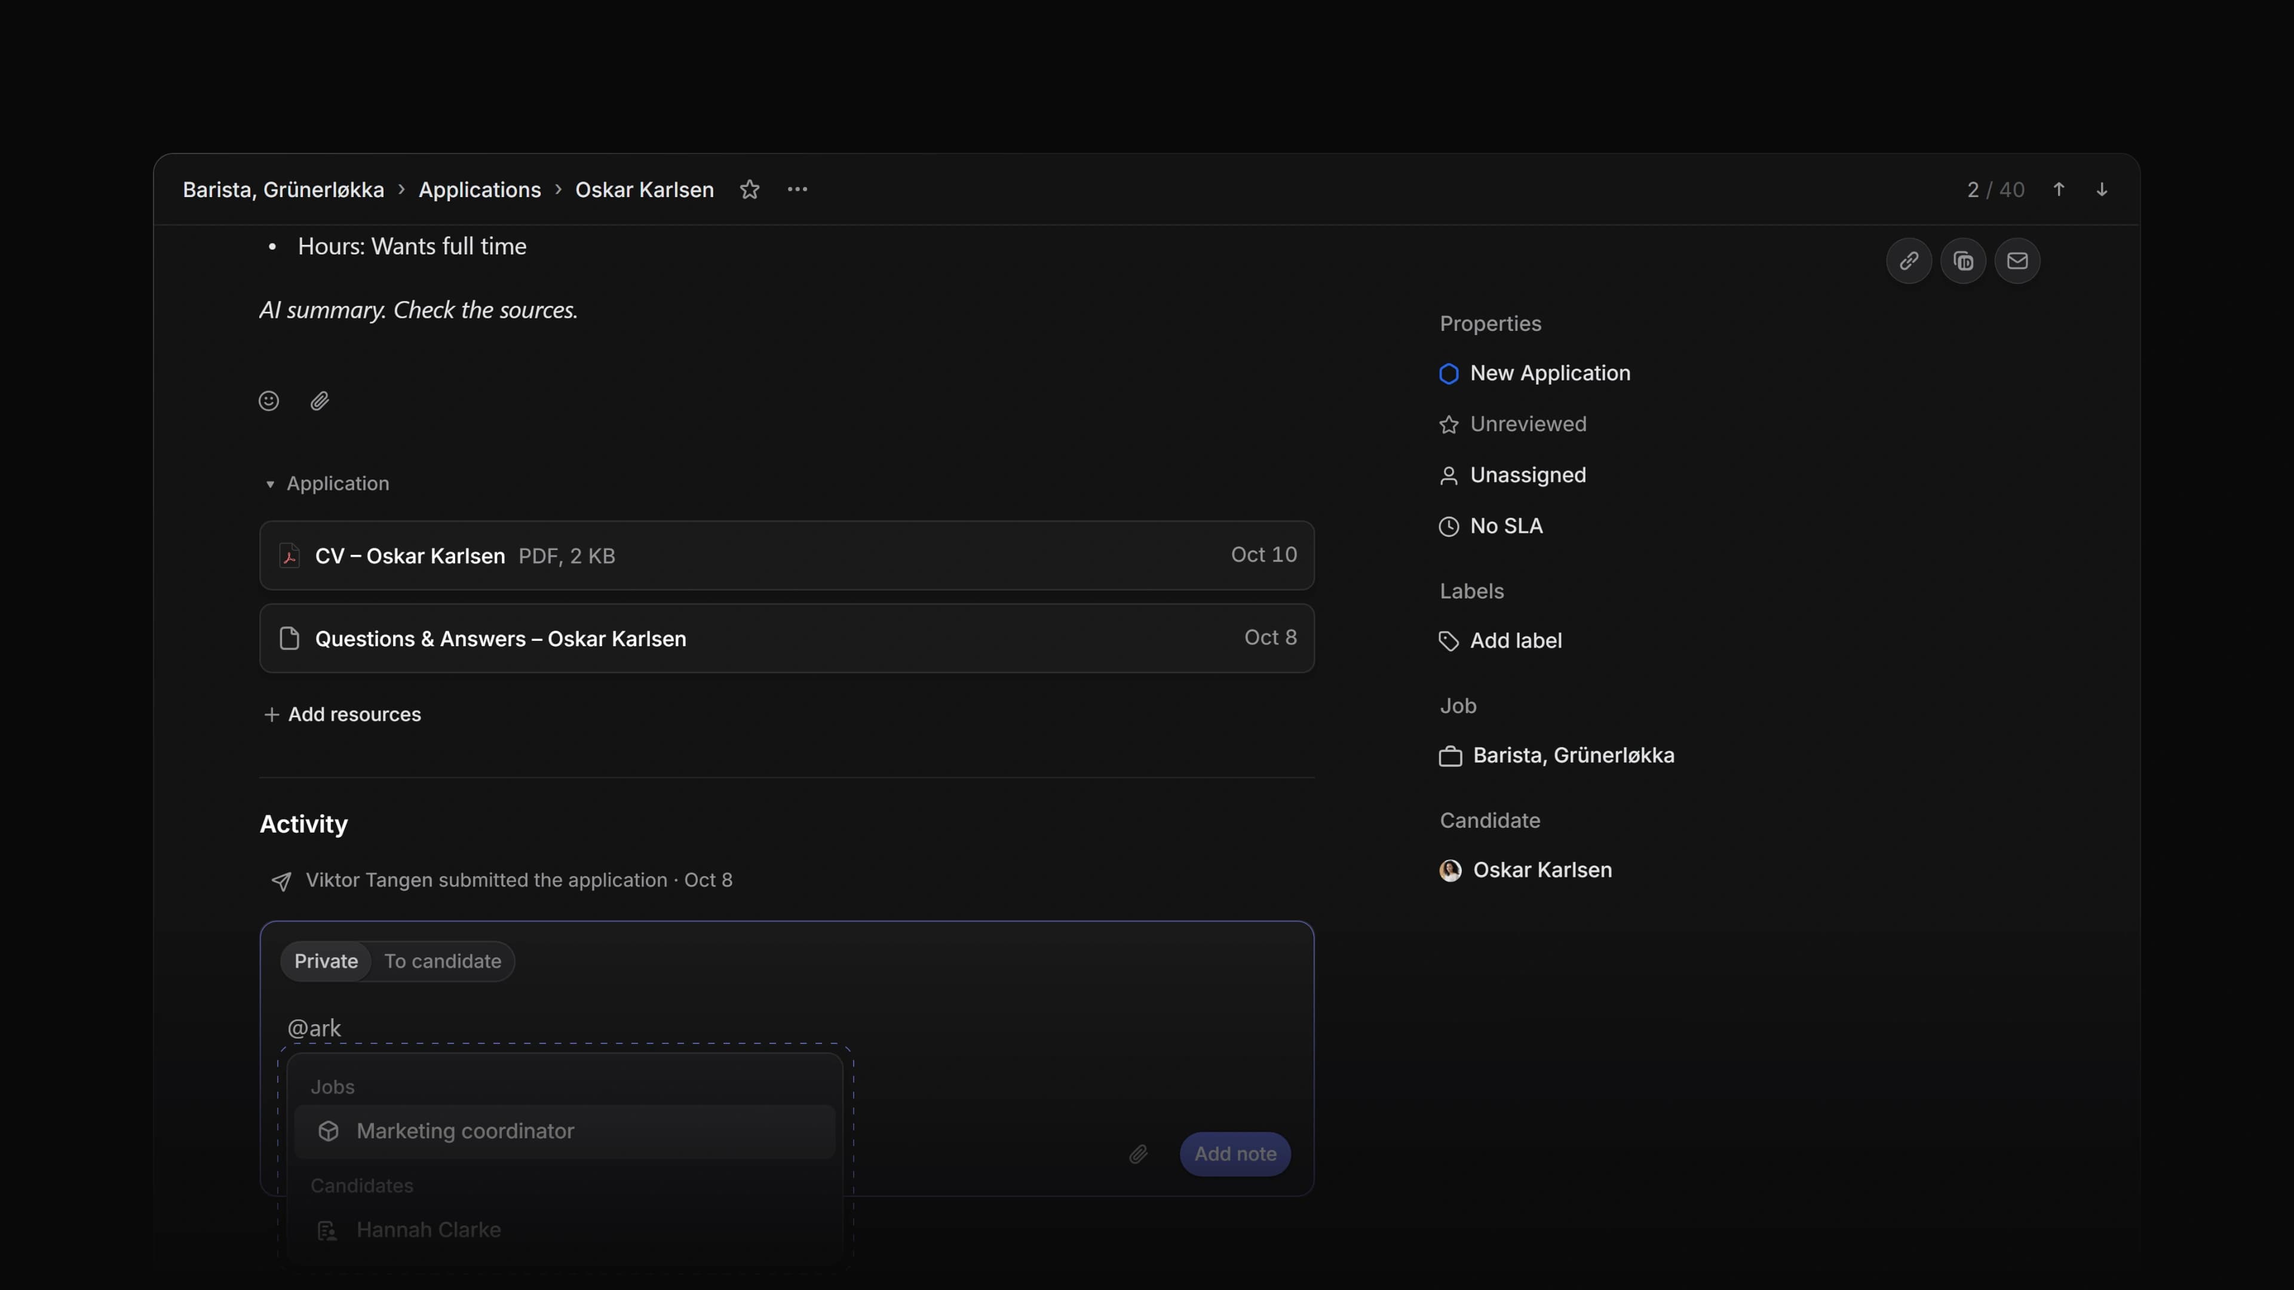Add label to application
Viewport: 2294px width, 1290px height.
click(1501, 641)
